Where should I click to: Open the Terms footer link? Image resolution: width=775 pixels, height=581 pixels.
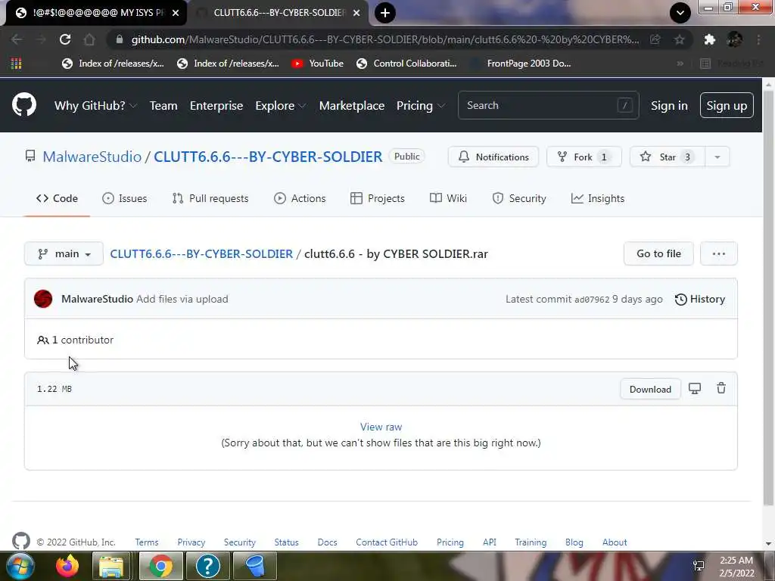click(147, 542)
